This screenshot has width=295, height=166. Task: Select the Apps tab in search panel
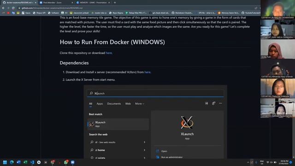tap(100, 104)
